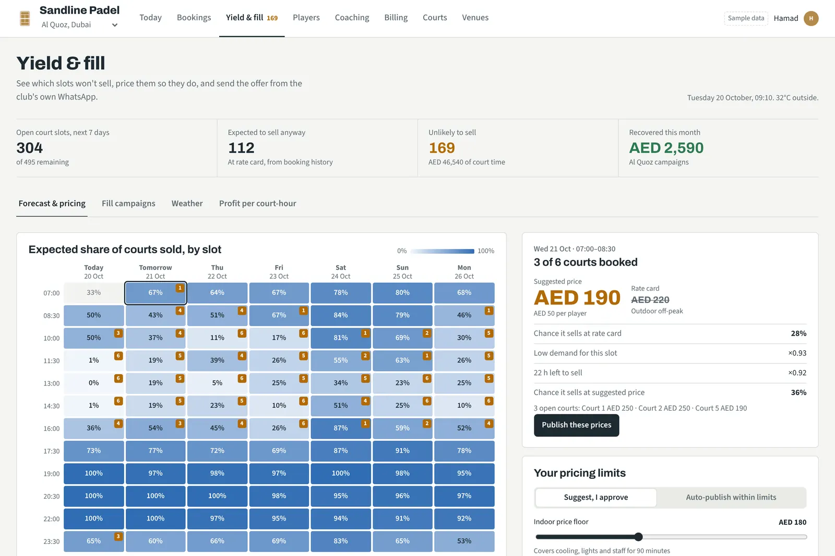835x556 pixels.
Task: Open Hamad's user avatar
Action: (811, 18)
